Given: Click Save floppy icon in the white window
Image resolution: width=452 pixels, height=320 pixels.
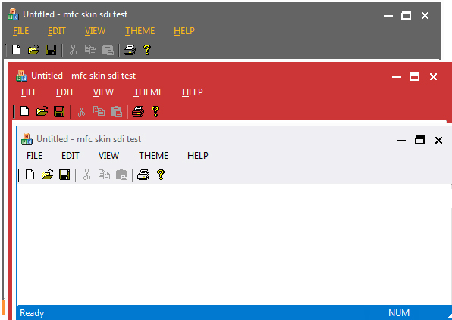Looking at the screenshot, I should pyautogui.click(x=64, y=175).
